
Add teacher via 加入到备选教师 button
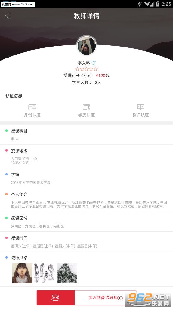[x=106, y=298]
